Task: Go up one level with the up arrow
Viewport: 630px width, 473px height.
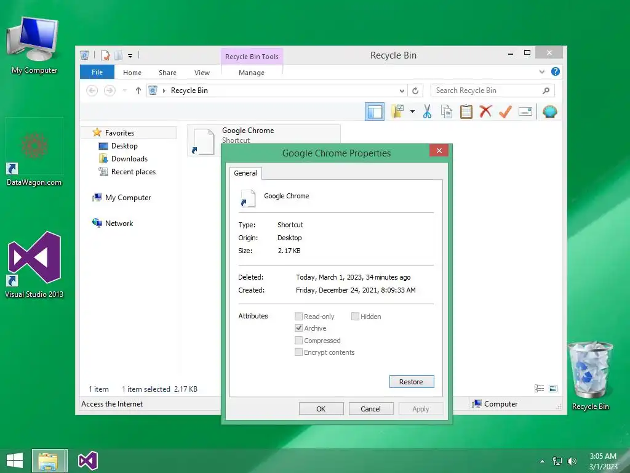Action: (x=138, y=91)
